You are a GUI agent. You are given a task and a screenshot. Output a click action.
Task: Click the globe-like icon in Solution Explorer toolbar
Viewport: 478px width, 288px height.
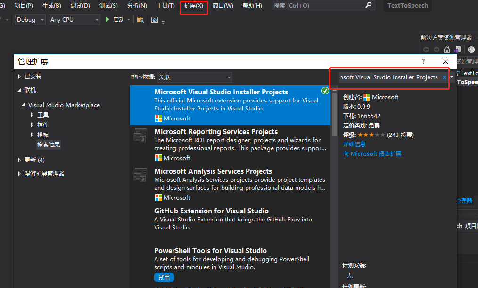click(x=471, y=50)
